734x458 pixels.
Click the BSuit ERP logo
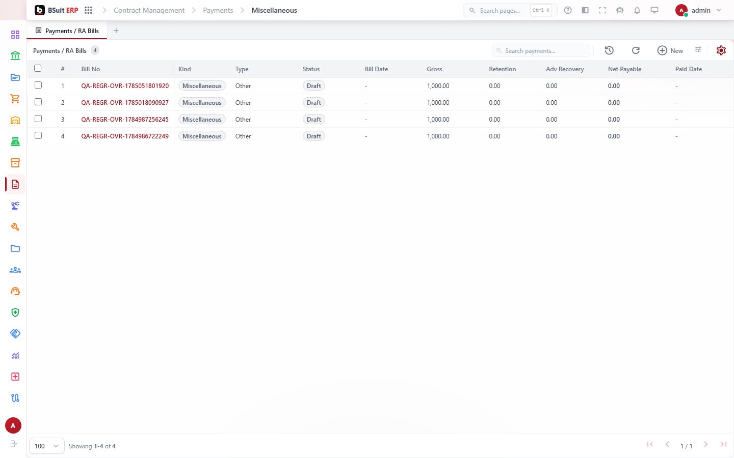point(57,10)
